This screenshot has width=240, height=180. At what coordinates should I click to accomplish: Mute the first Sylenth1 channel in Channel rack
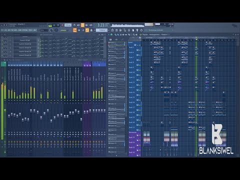click(x=2, y=40)
